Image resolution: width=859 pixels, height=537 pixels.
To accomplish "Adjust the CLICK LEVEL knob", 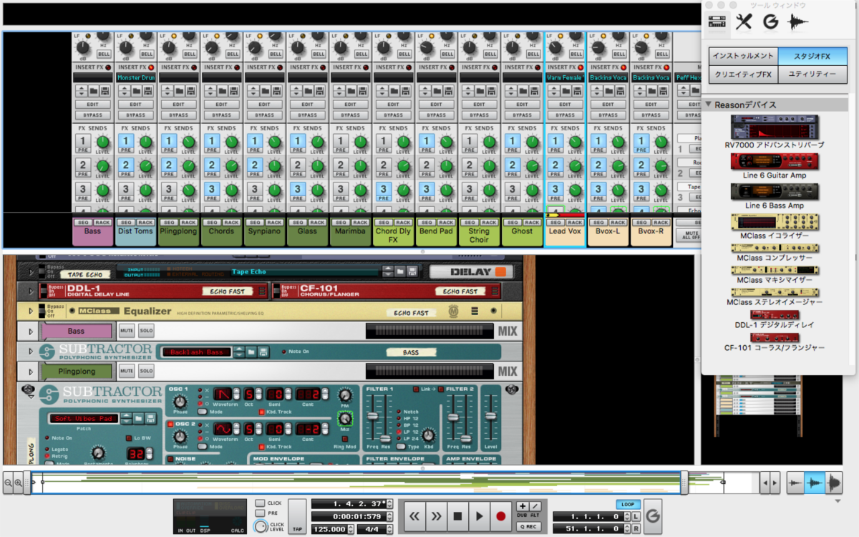I will click(x=261, y=528).
